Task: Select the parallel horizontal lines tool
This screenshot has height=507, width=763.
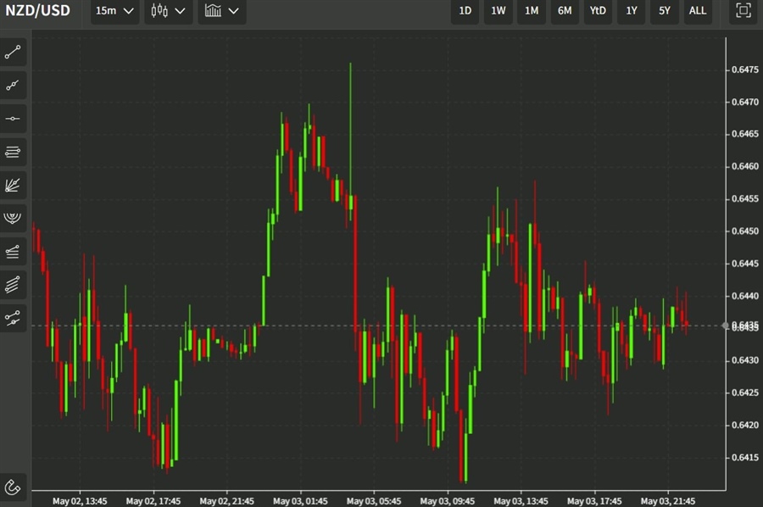Action: pos(13,153)
